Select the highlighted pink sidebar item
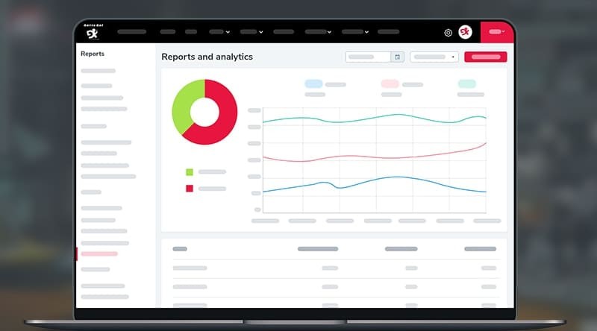 coord(99,254)
